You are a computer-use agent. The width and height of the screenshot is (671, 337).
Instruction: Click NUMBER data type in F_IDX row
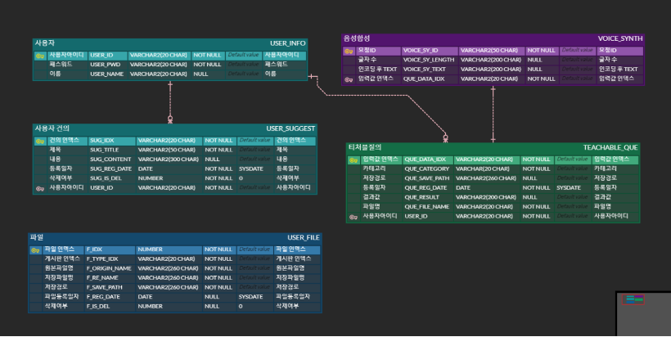(151, 249)
